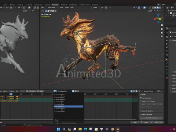Click the navigation gizmo Z axis

point(158,15)
